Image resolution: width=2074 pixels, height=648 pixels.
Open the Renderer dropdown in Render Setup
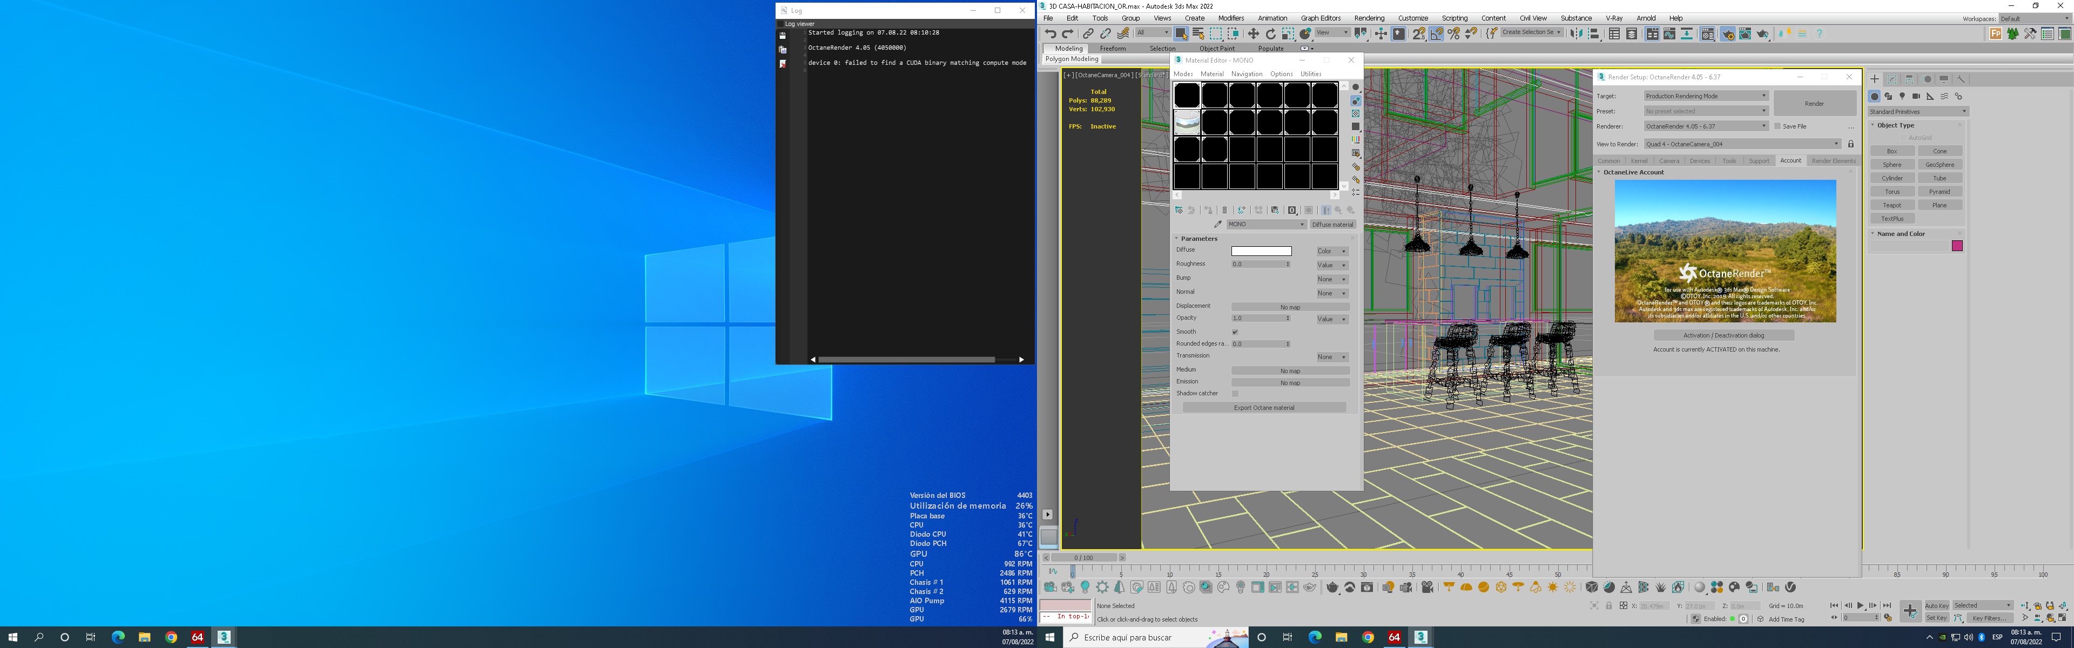tap(1705, 126)
